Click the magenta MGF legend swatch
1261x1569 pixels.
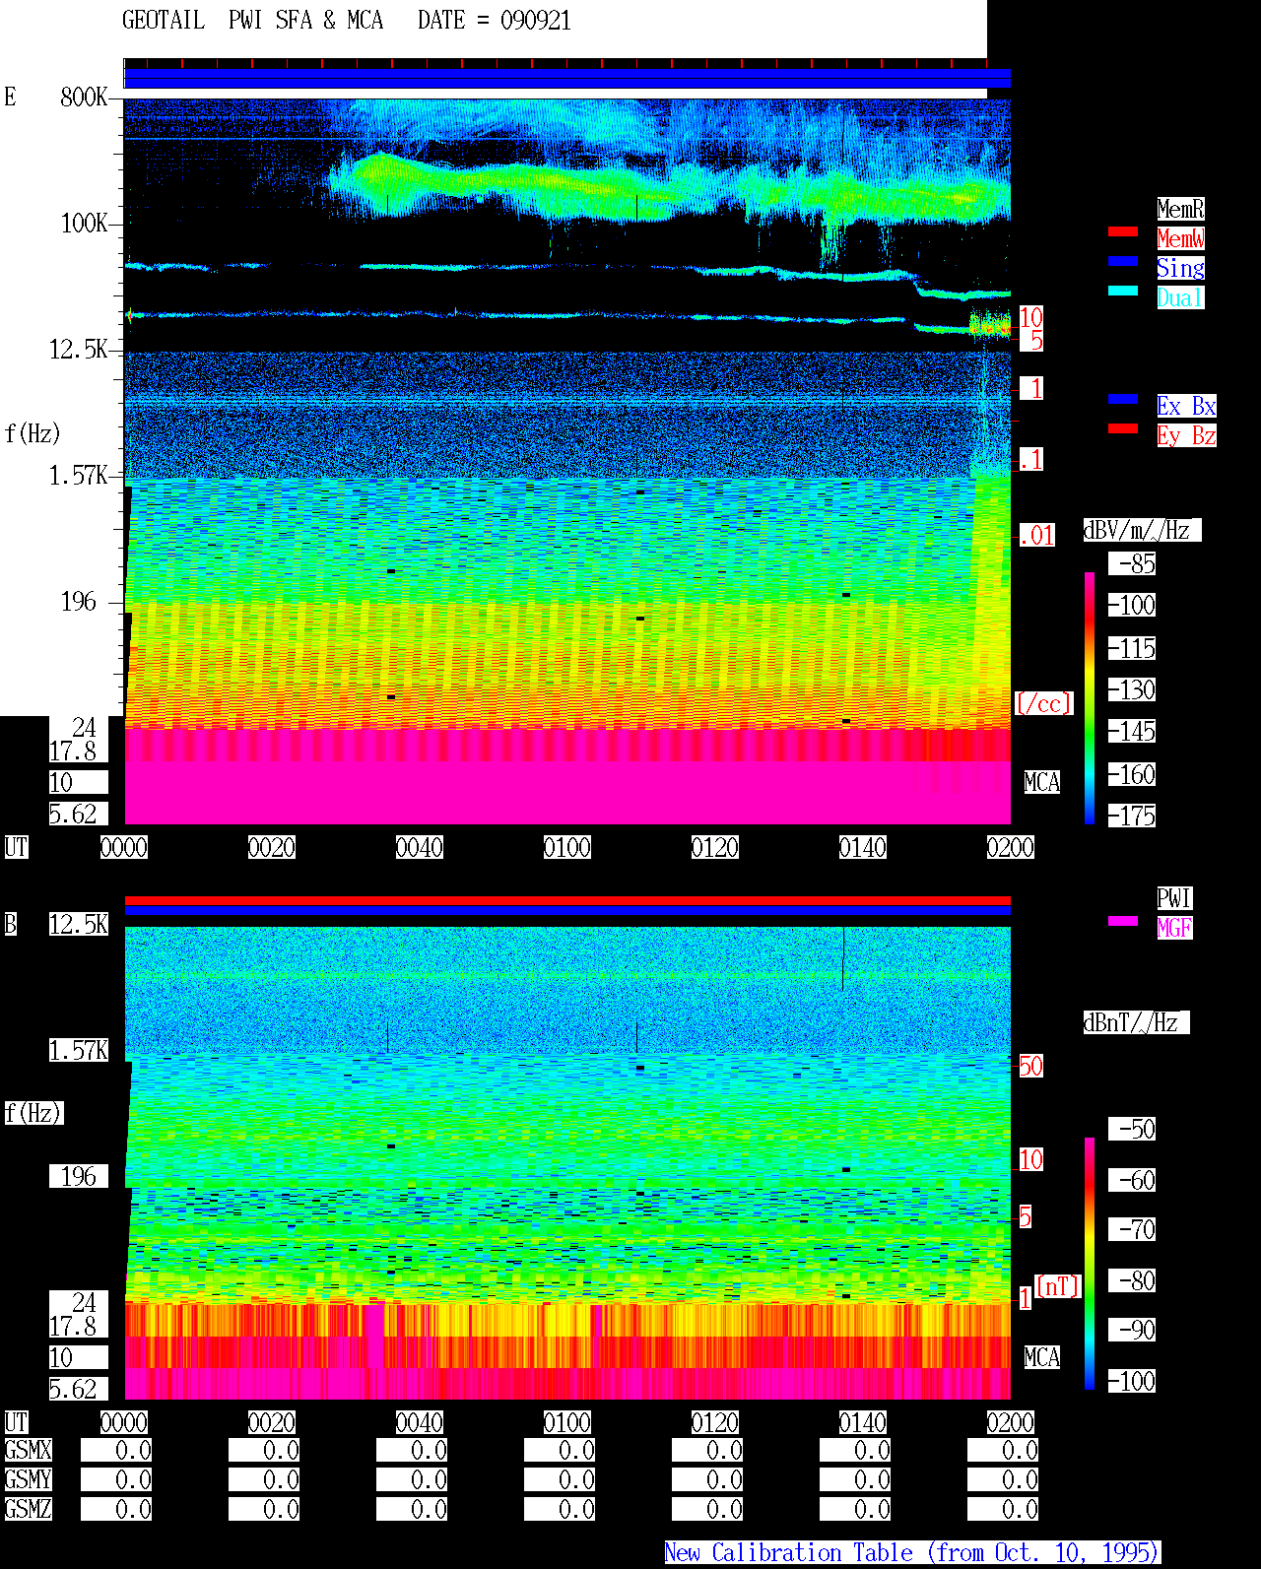tap(1123, 921)
